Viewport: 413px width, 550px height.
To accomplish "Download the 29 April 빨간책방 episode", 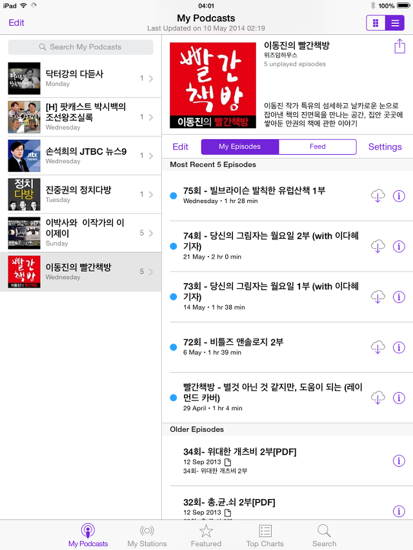I will coord(378,398).
